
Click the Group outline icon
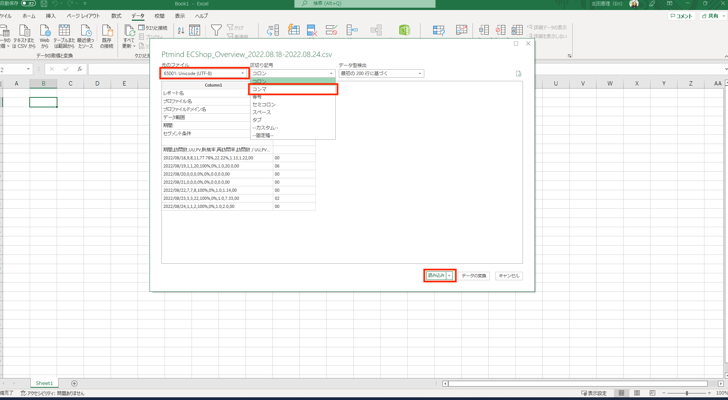(484, 30)
